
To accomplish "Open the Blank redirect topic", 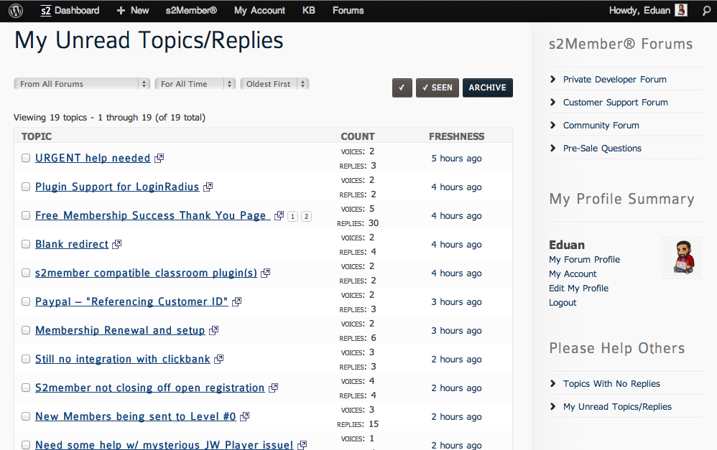I will pos(72,245).
